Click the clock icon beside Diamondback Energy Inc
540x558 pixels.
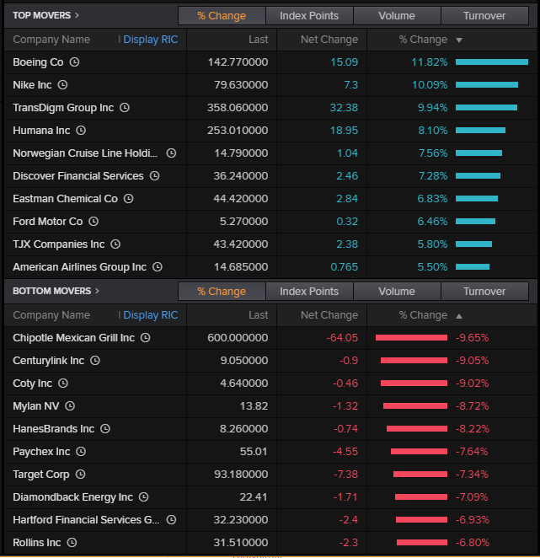tap(144, 497)
